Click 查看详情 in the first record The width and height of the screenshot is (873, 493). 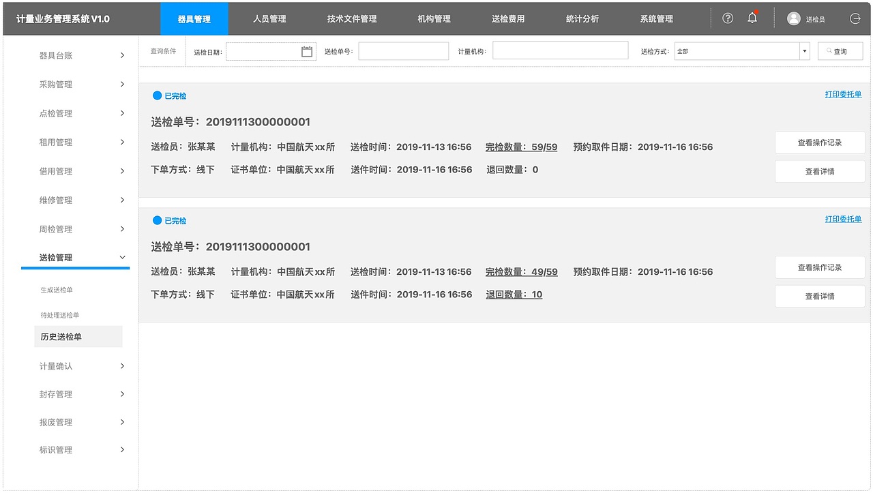(x=820, y=171)
